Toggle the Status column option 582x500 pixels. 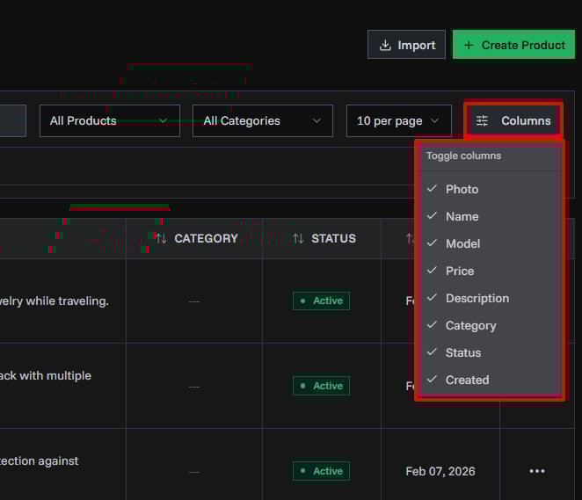[x=490, y=352]
